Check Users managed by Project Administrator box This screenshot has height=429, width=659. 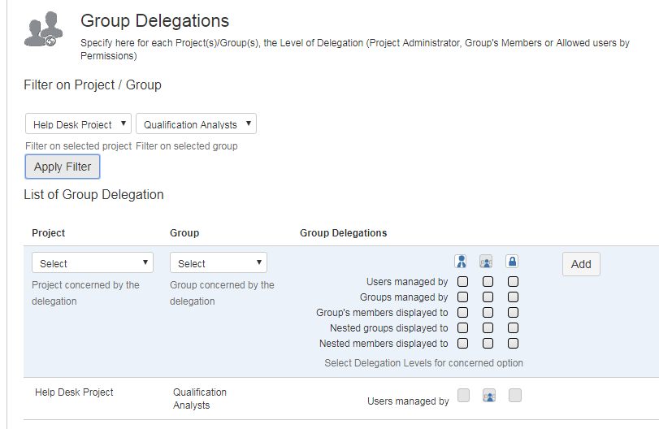462,282
